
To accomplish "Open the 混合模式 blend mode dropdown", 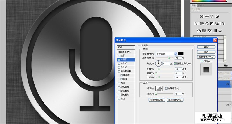I will pyautogui.click(x=175, y=54).
